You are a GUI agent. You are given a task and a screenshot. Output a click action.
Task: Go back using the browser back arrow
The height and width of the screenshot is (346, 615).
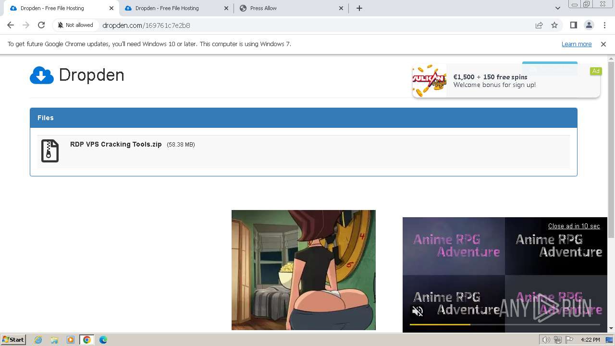click(11, 25)
